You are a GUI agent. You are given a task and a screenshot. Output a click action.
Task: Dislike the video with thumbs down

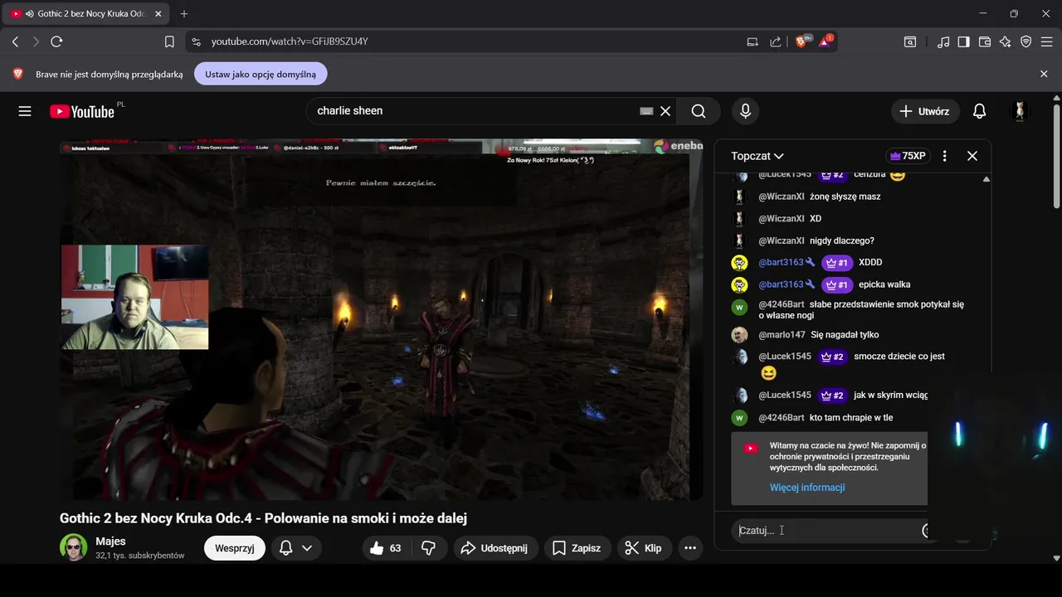pos(429,548)
